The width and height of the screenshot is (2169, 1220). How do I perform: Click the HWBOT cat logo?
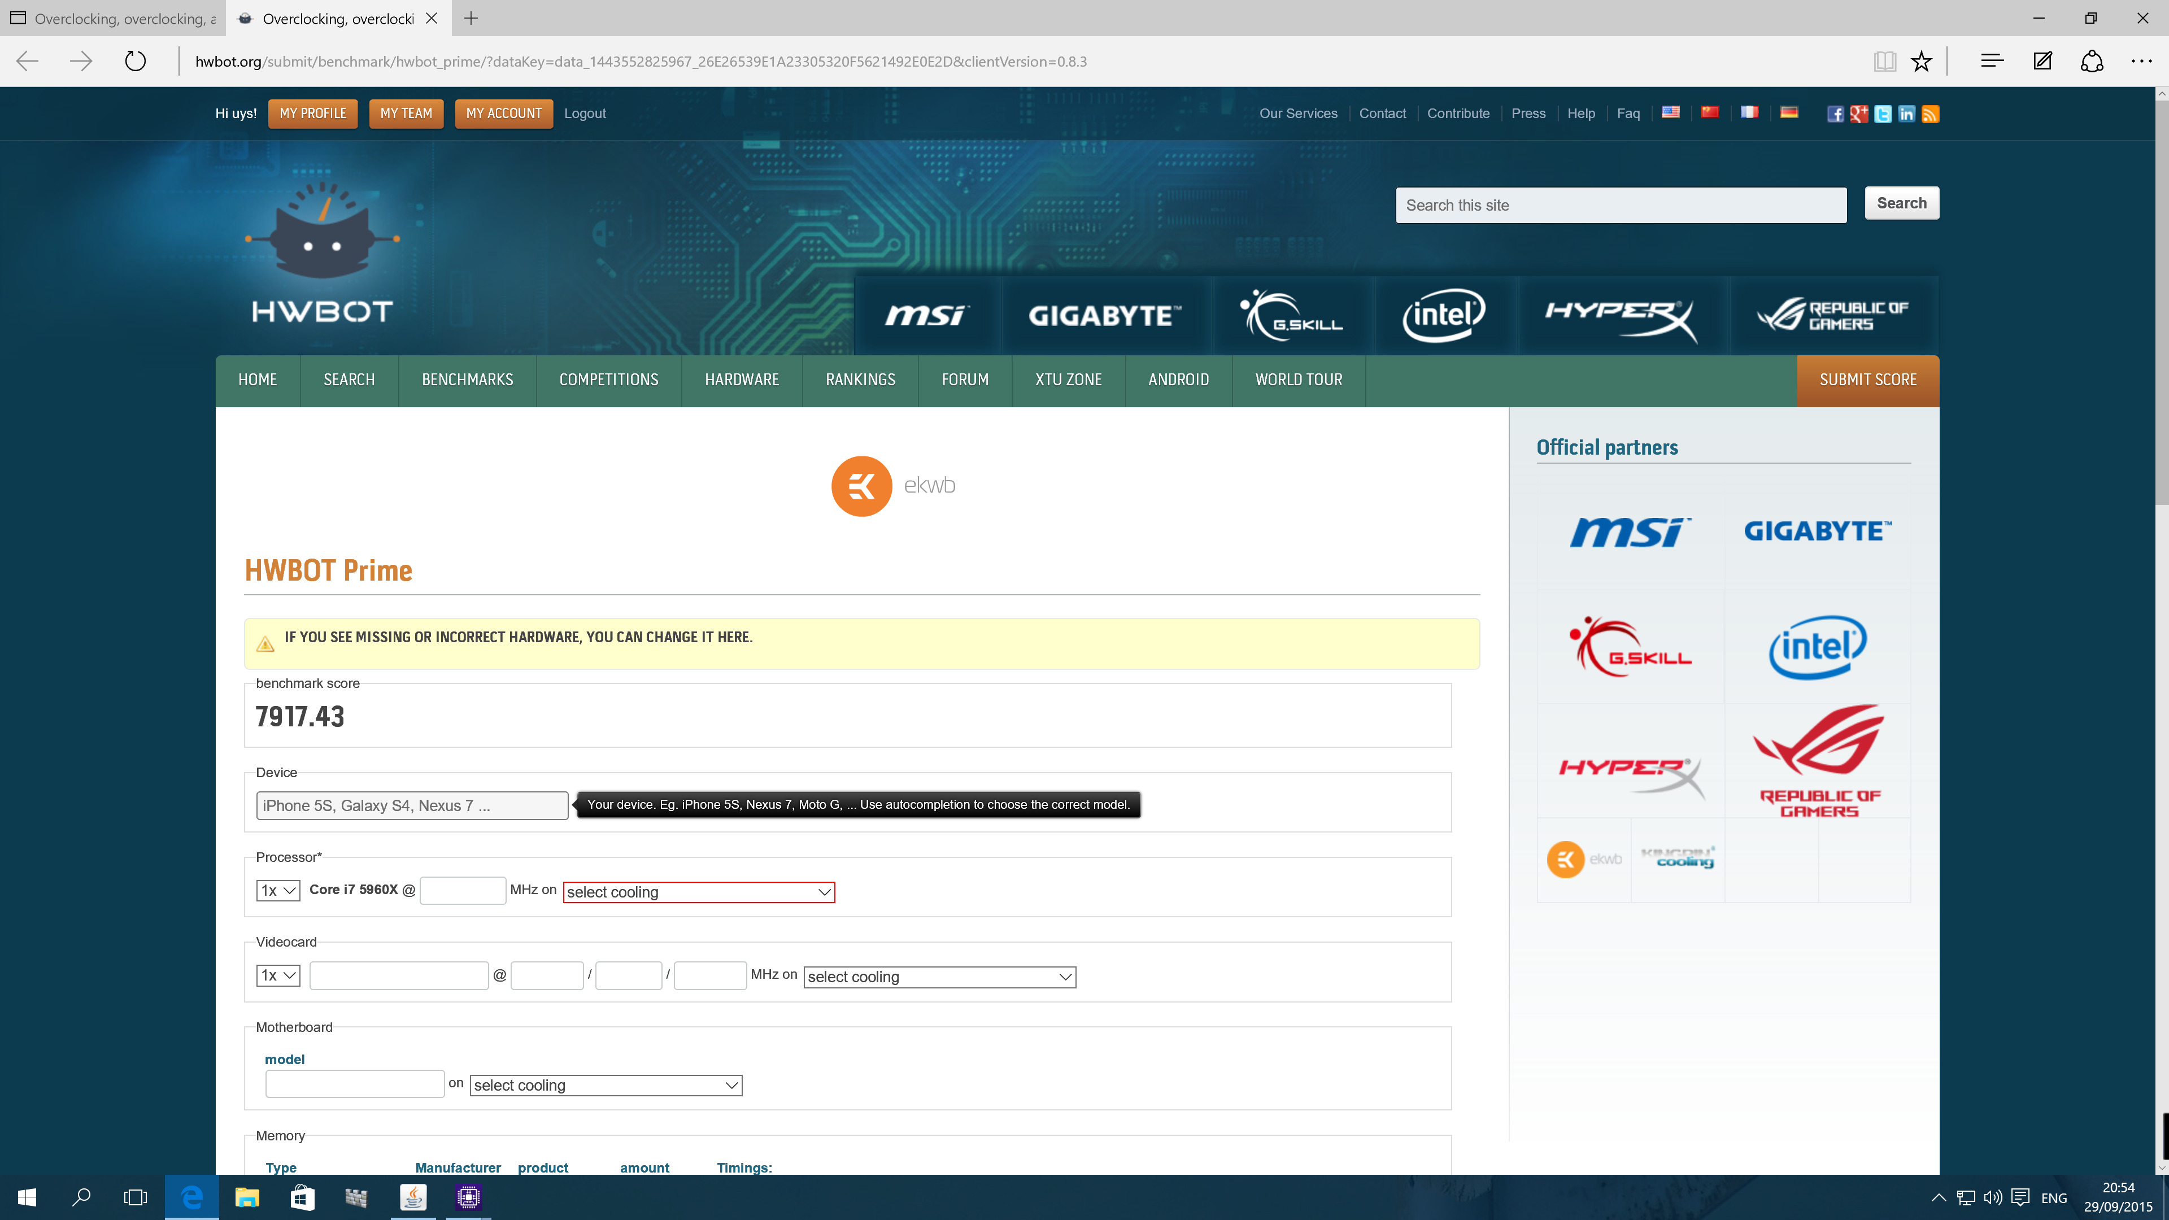(323, 252)
